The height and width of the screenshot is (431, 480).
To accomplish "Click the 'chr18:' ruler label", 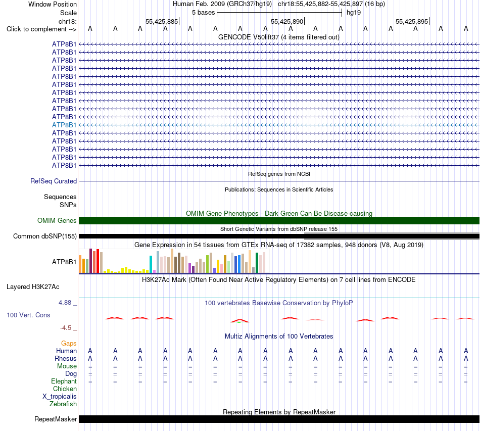I will tap(68, 21).
